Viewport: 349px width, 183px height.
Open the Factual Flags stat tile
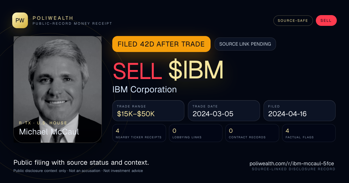pos(309,133)
